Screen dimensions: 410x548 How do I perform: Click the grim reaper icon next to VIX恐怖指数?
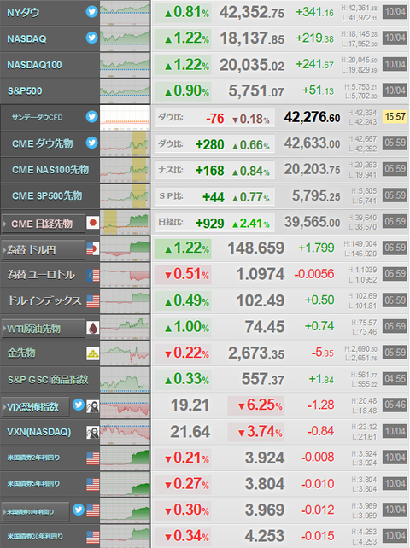(x=93, y=406)
